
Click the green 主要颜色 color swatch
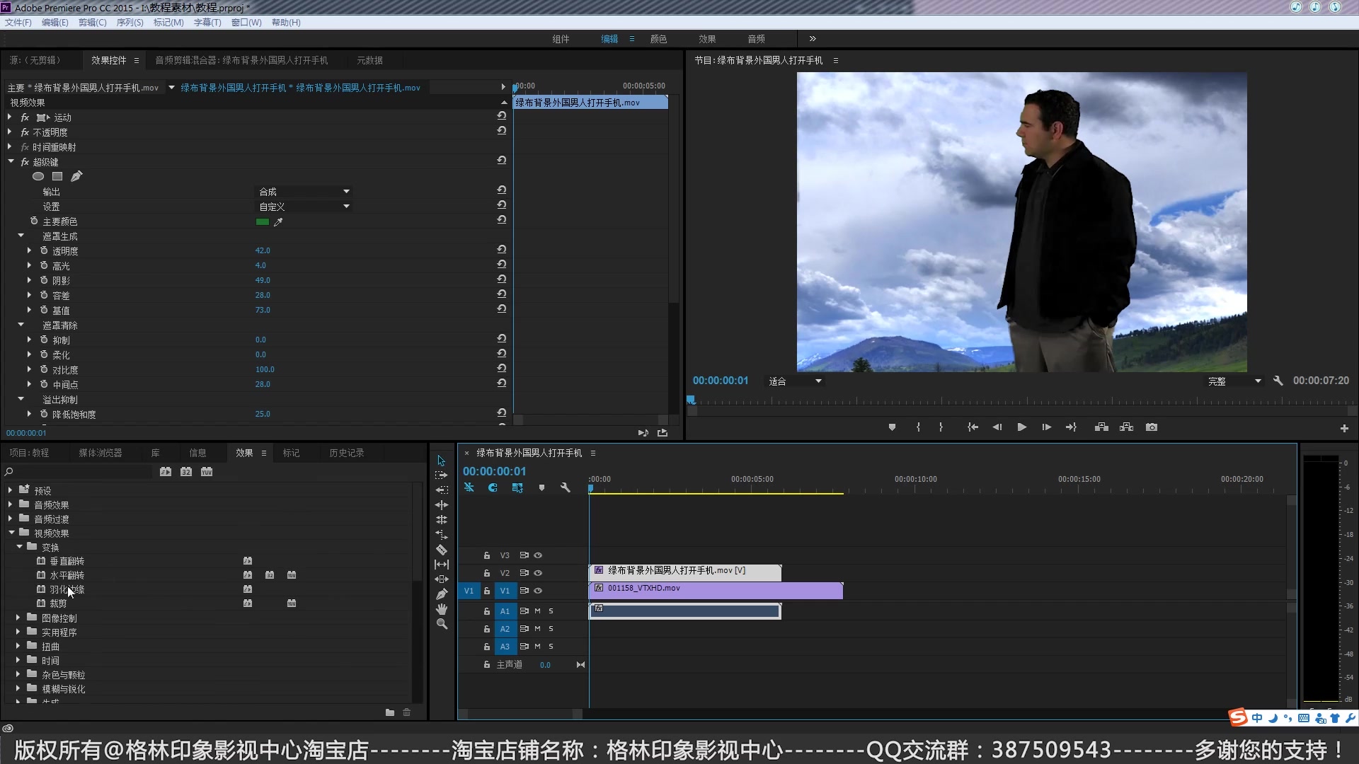coord(262,222)
